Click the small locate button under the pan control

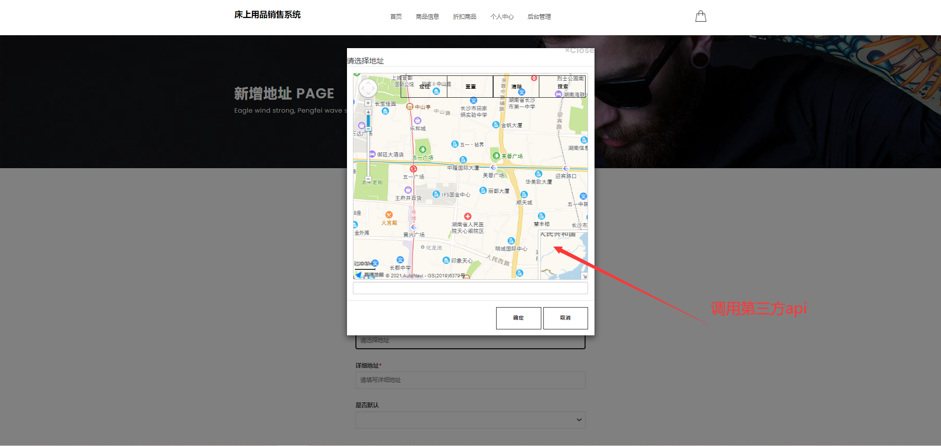click(x=368, y=103)
